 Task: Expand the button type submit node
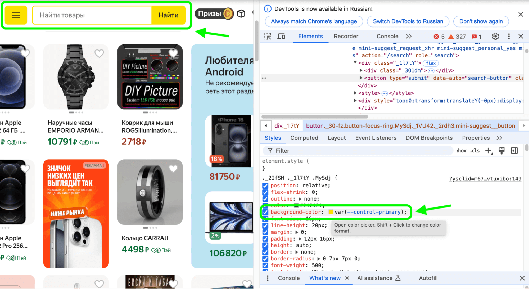coord(361,78)
